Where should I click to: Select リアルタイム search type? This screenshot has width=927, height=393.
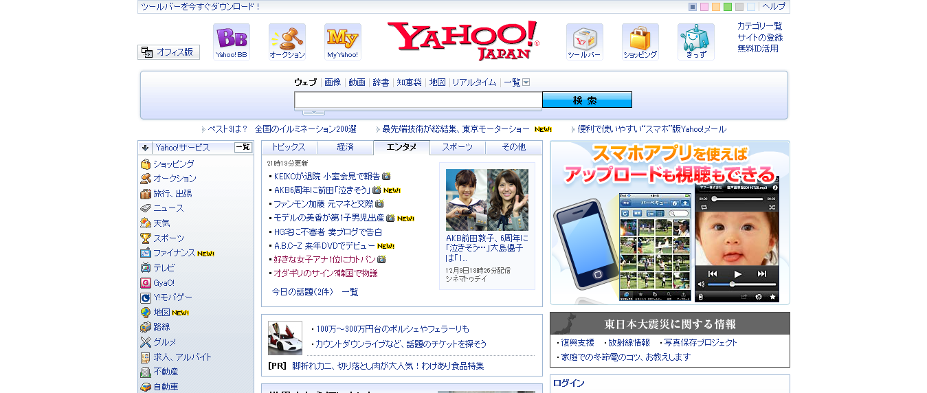(x=474, y=82)
